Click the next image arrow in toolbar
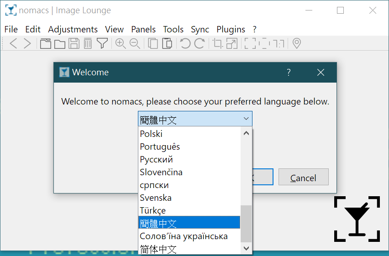Viewport: 389px width, 256px height. click(x=27, y=43)
